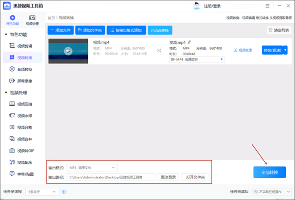Click the user avatar icon
The width and height of the screenshot is (295, 200).
click(x=197, y=6)
